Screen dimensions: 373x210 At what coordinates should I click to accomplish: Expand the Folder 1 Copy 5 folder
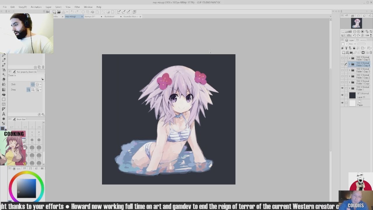point(349,58)
